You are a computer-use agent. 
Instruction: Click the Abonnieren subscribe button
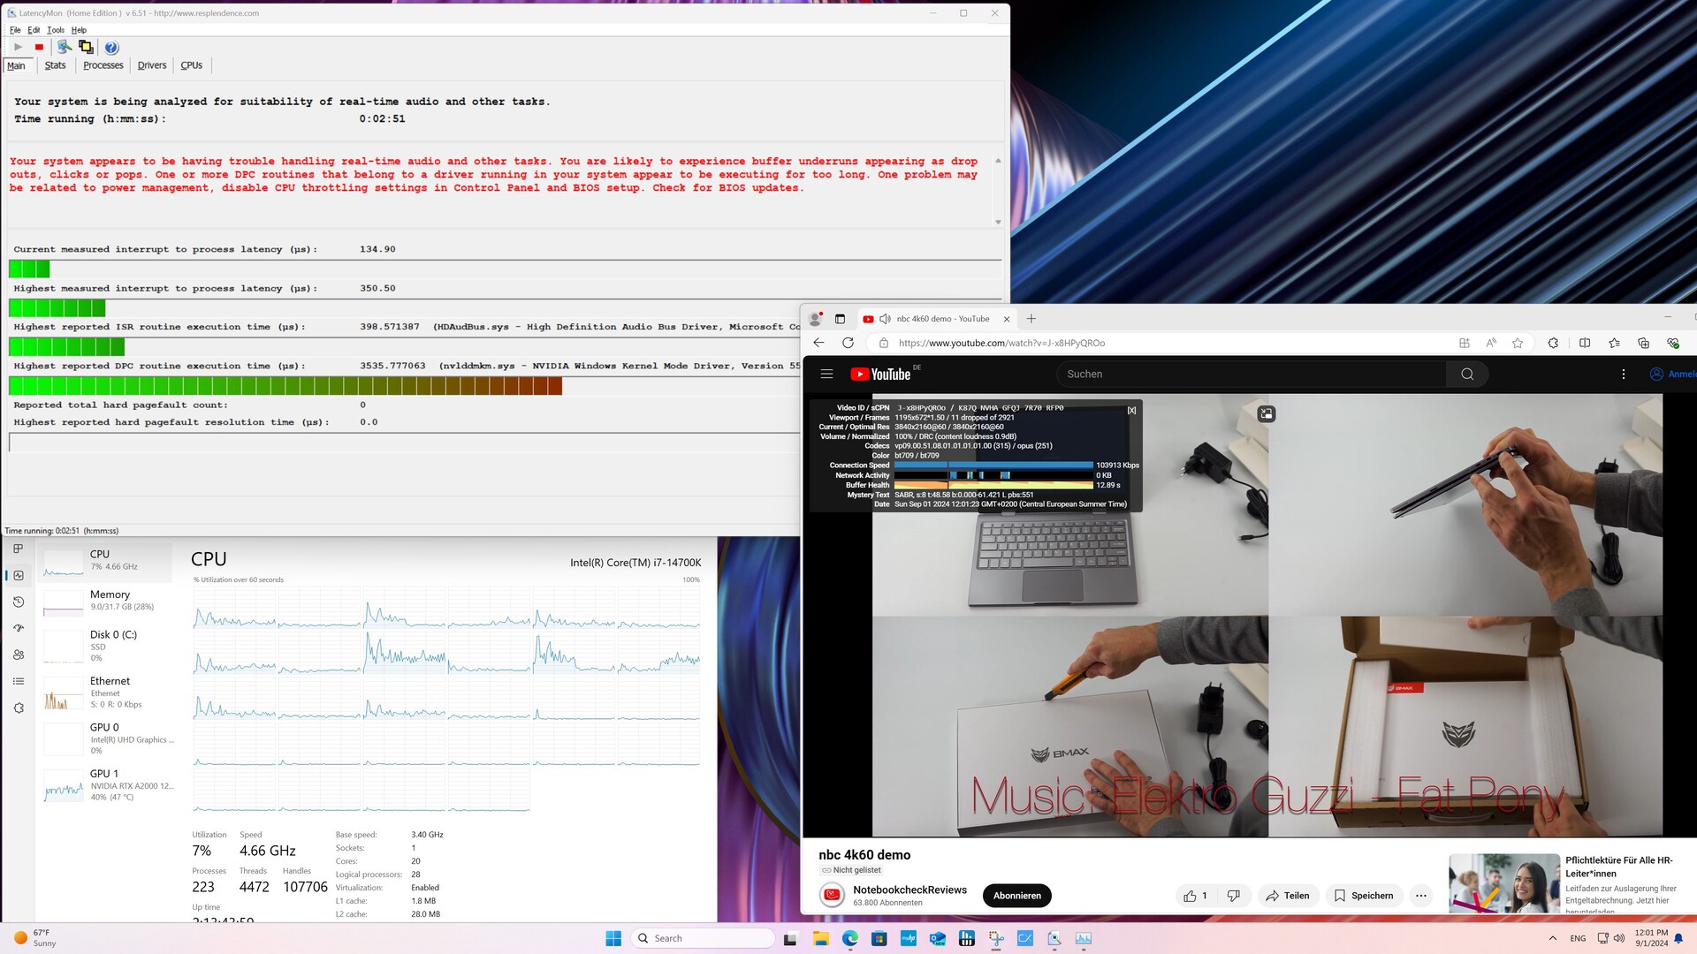click(1016, 896)
